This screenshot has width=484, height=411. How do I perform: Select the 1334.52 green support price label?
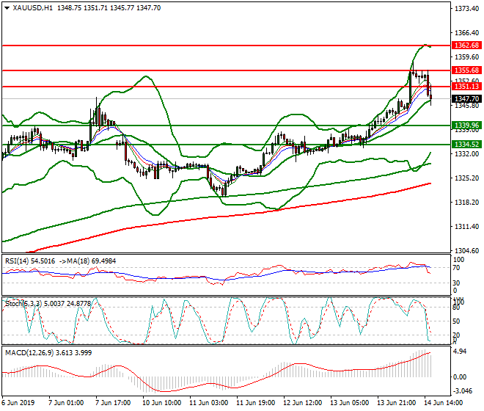point(466,145)
